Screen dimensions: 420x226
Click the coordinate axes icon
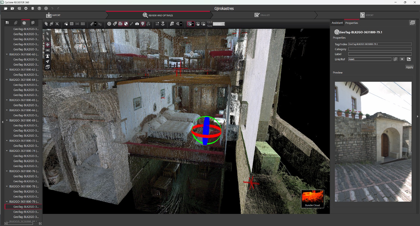click(157, 24)
